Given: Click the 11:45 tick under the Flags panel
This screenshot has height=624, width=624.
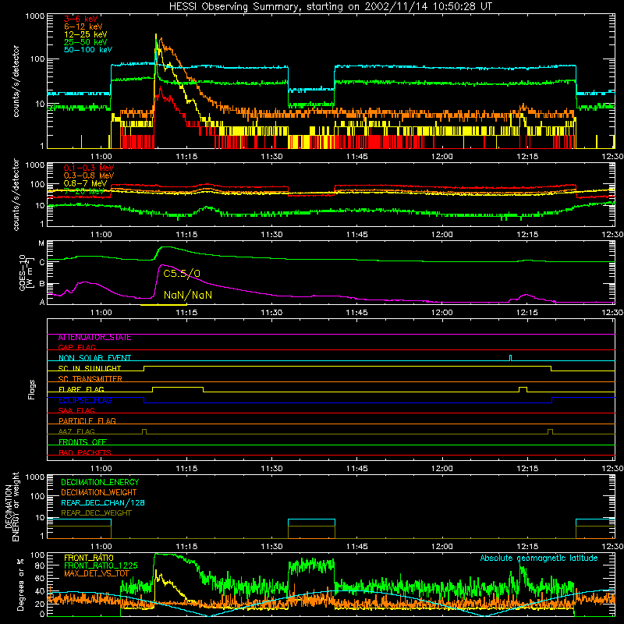Looking at the screenshot, I should 357,469.
